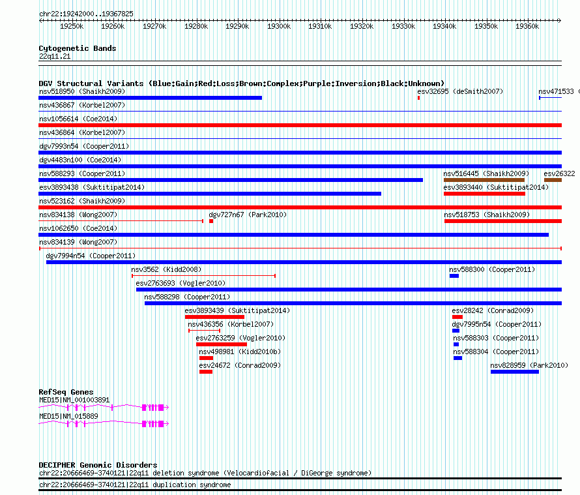Open MED15|NM_001003891 gene transcript
580x495 pixels.
74,400
